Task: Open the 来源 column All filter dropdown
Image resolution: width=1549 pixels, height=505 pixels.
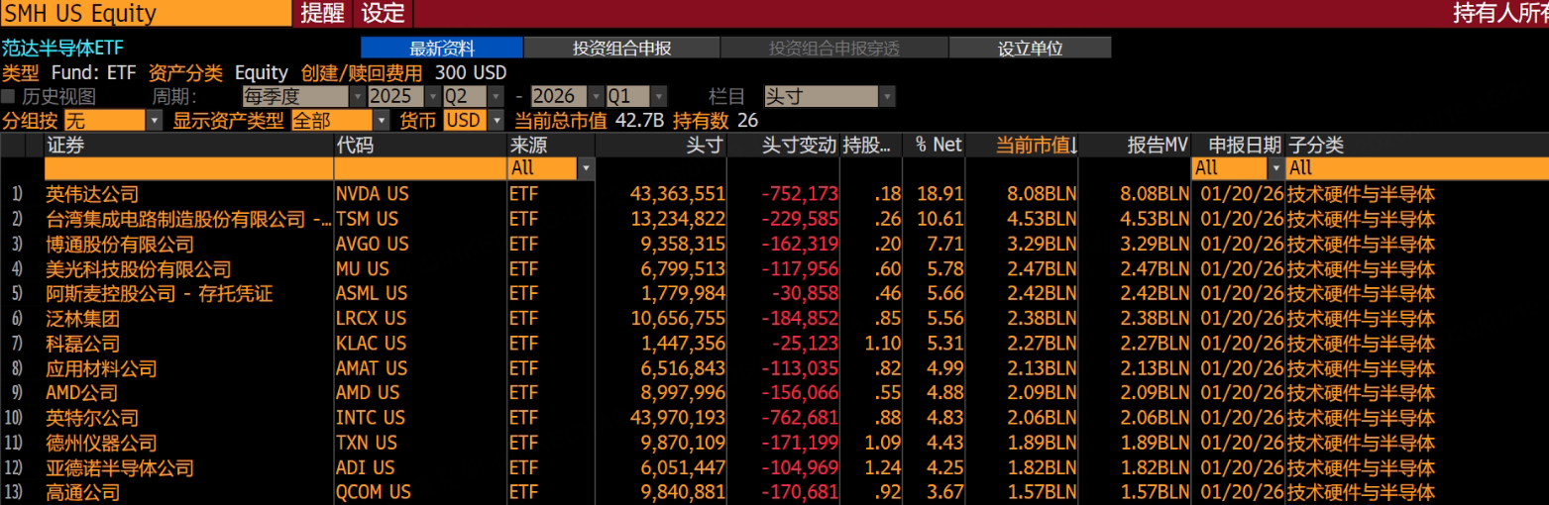Action: 551,168
